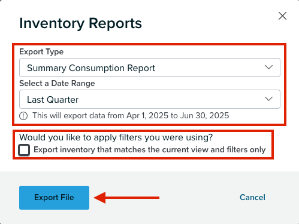Click the Export Type field label
This screenshot has width=299, height=224.
pyautogui.click(x=41, y=52)
